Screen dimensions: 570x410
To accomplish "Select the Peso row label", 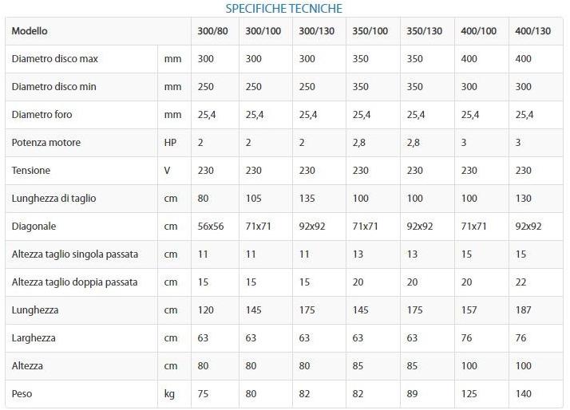I will (x=22, y=394).
